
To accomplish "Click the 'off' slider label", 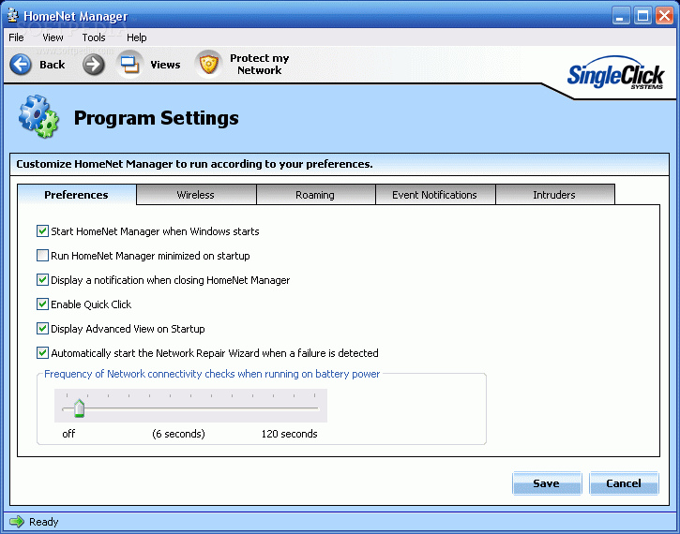I will (68, 434).
